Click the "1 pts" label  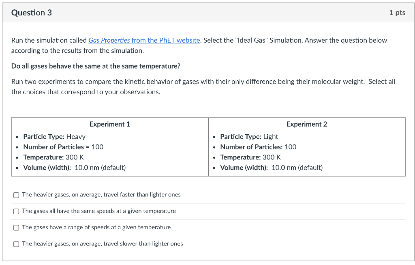(x=397, y=12)
